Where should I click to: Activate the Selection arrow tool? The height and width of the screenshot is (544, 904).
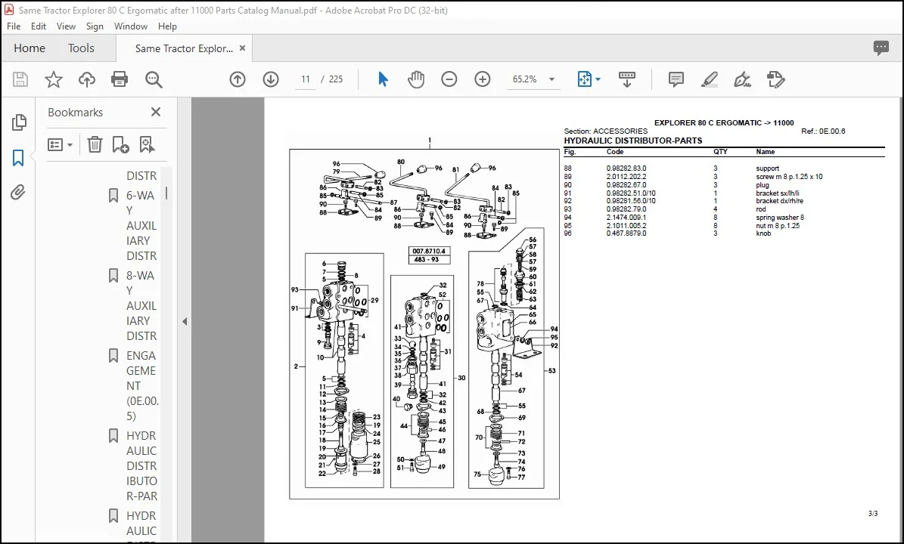tap(383, 79)
